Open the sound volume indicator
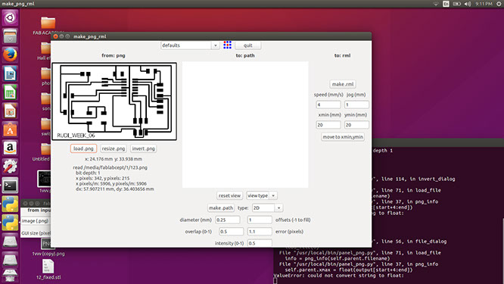The image size is (504, 284). click(x=468, y=4)
